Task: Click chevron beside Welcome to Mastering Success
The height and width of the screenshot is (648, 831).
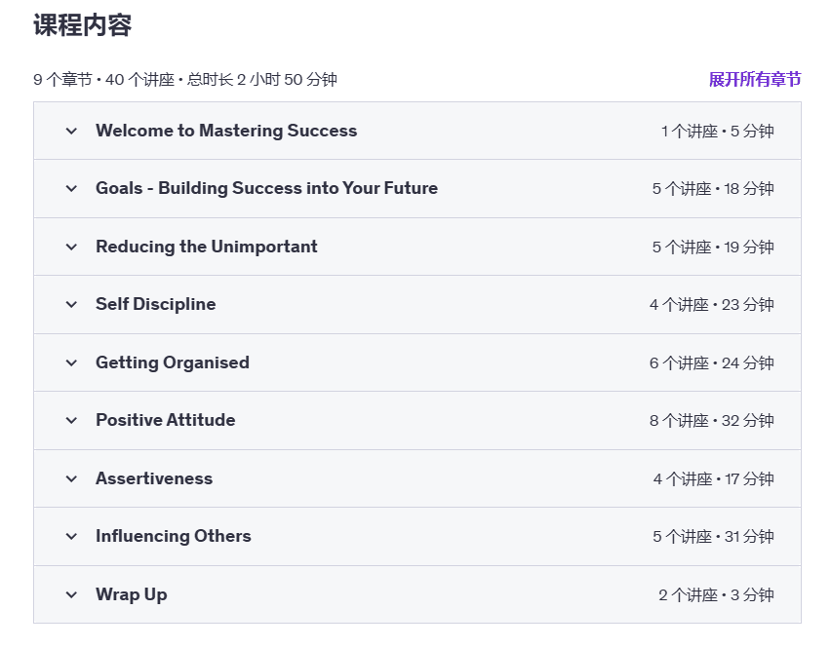Action: click(71, 131)
